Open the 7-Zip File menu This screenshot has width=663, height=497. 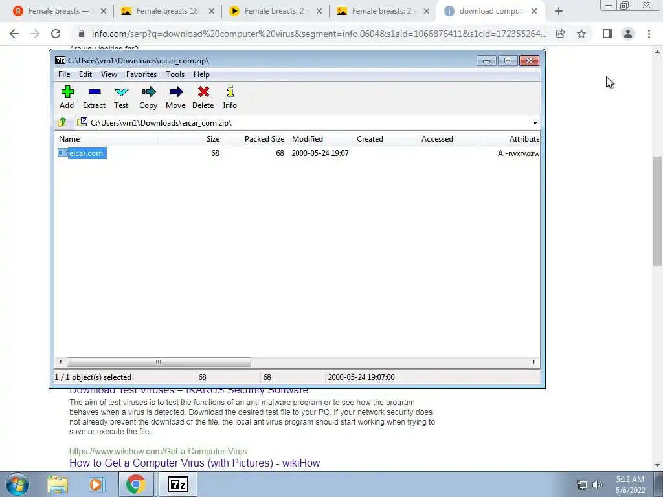click(64, 74)
